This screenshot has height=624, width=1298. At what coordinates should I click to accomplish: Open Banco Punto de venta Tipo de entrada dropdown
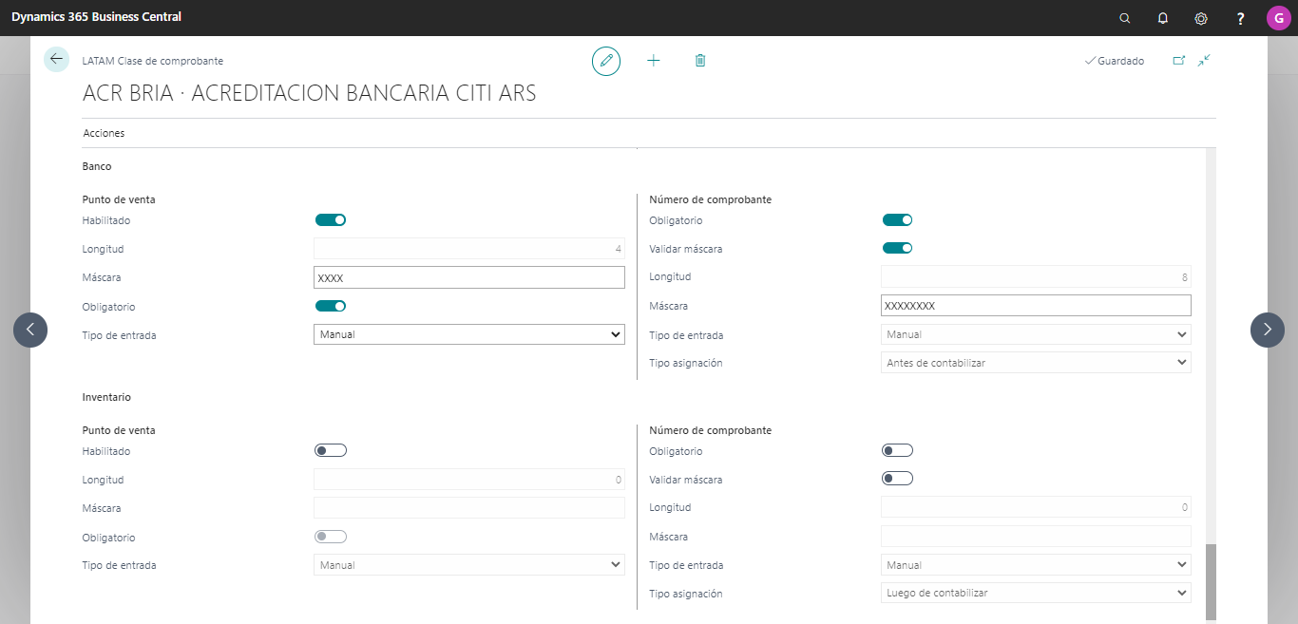tap(469, 334)
